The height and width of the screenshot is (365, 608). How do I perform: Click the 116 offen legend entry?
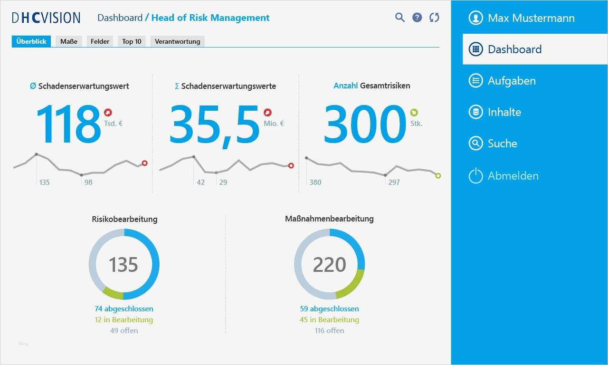[330, 331]
